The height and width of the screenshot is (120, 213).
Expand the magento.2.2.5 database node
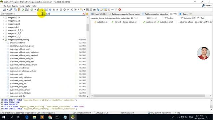coord(3,21)
